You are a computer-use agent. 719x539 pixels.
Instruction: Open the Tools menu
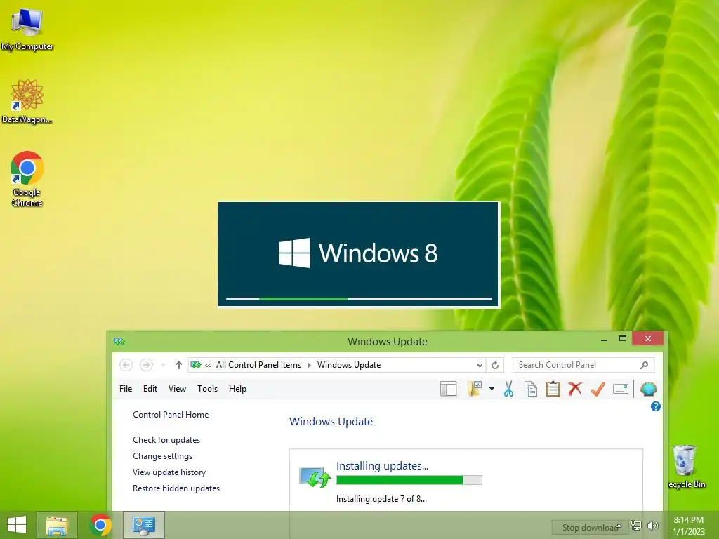[207, 389]
